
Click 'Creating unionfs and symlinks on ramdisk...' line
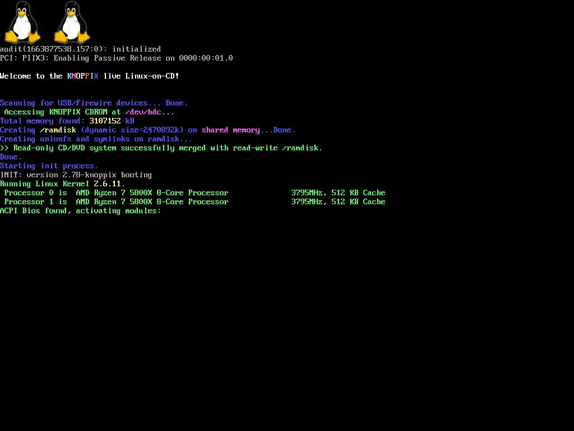tap(96, 139)
